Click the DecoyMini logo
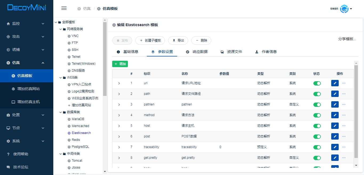The width and height of the screenshot is (364, 175). click(27, 8)
